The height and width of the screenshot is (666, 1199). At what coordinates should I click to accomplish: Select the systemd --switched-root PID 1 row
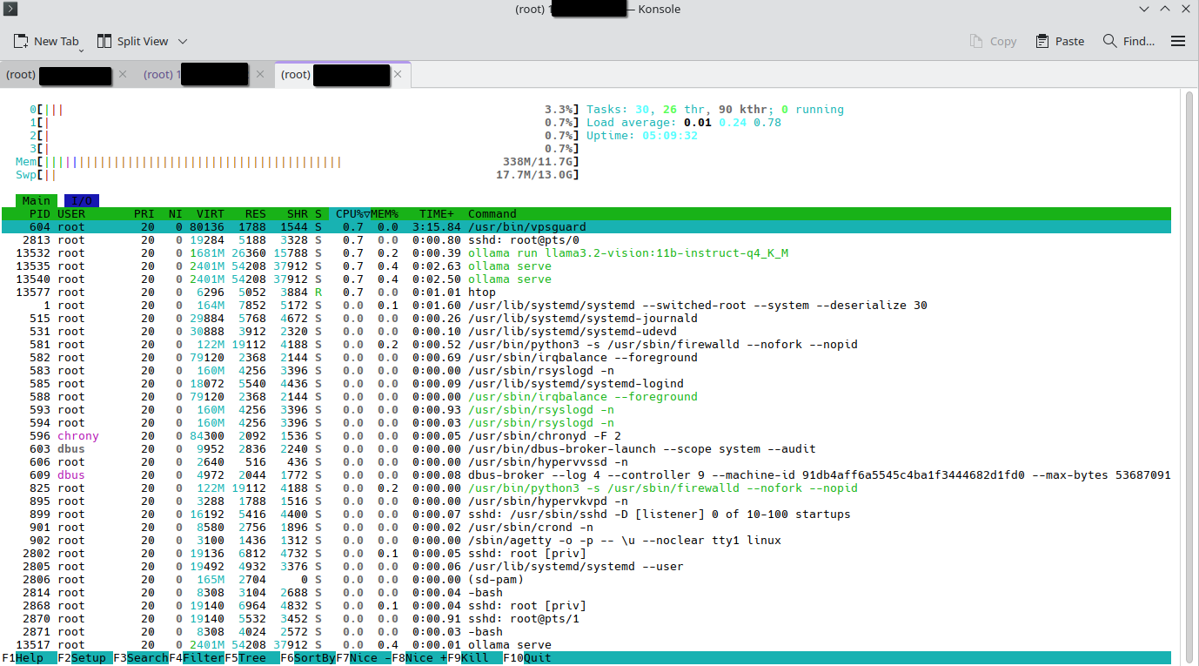tap(586, 306)
